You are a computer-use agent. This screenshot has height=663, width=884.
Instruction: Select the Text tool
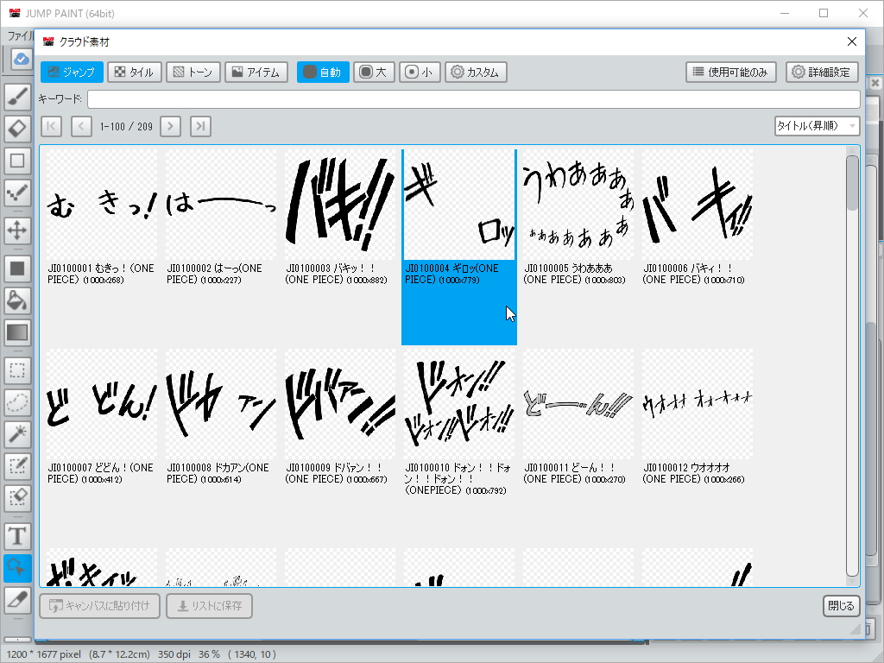(x=17, y=536)
